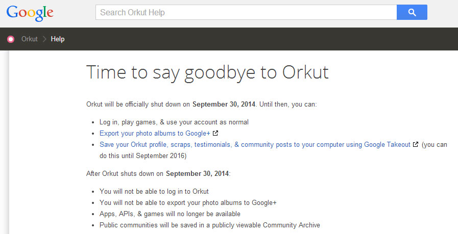The width and height of the screenshot is (458, 234).
Task: Click the Apps, APIs, & games bullet text
Action: [170, 214]
